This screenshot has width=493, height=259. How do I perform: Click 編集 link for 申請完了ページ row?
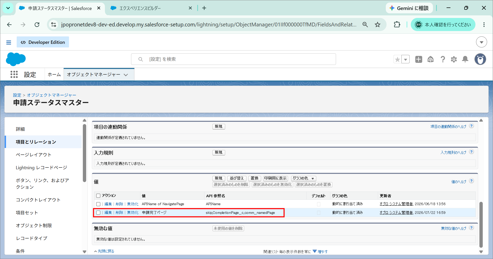tap(108, 213)
